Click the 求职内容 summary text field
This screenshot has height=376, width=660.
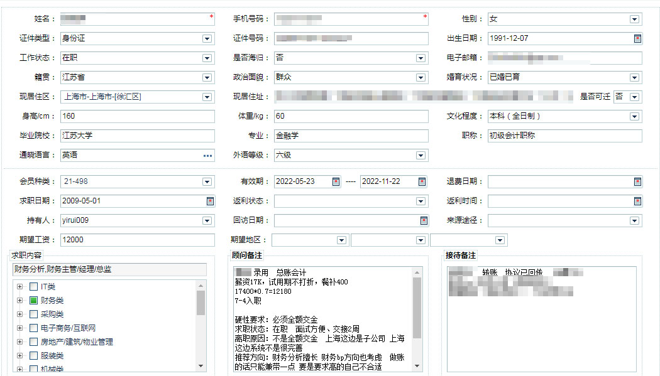(x=109, y=269)
